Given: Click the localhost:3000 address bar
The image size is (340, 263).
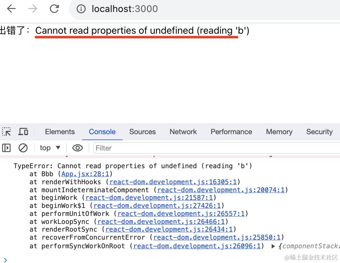Looking at the screenshot, I should (x=125, y=9).
